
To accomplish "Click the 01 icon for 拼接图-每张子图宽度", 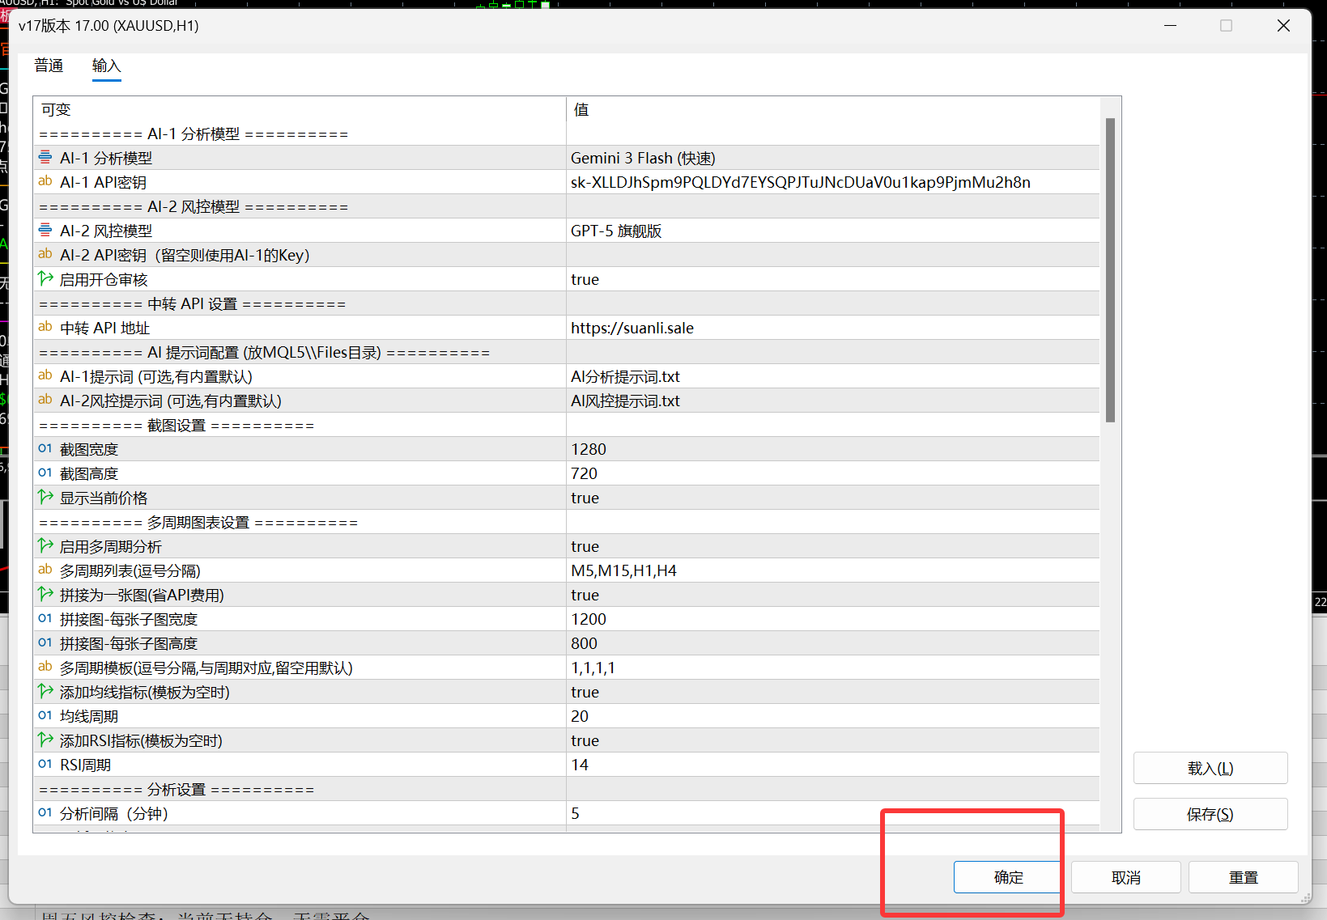I will coord(45,618).
